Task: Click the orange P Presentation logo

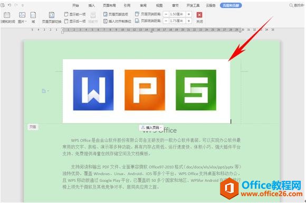Action: [x=145, y=90]
